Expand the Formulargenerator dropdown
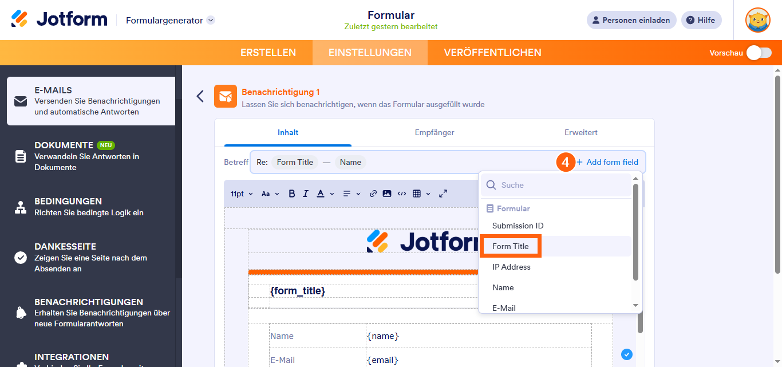782x367 pixels. (x=211, y=21)
